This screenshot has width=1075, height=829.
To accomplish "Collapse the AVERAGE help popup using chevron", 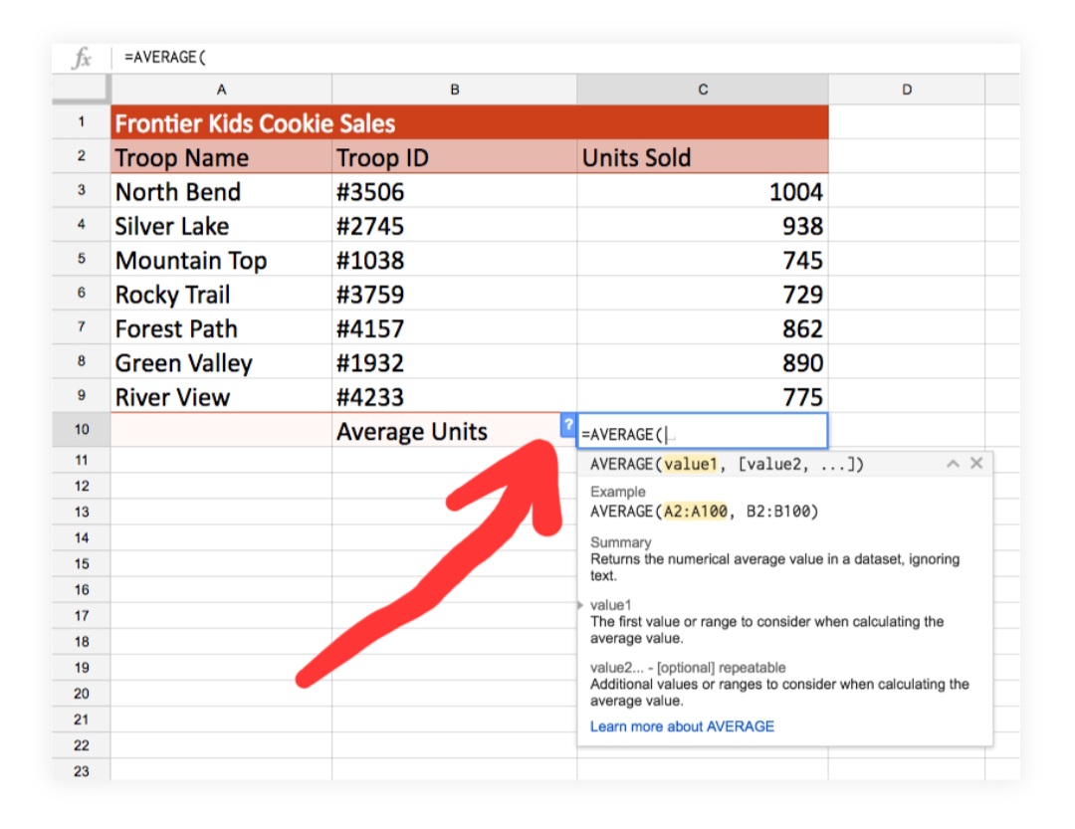I will click(x=953, y=464).
